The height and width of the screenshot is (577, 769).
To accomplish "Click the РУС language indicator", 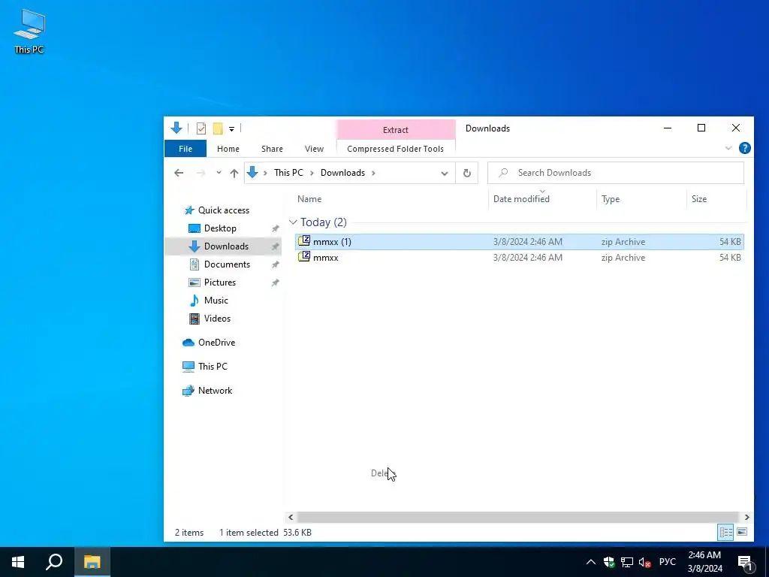I will pyautogui.click(x=667, y=562).
